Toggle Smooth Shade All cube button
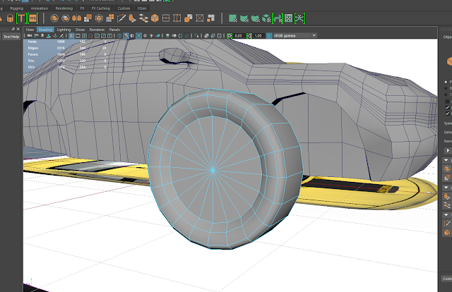 click(126, 36)
